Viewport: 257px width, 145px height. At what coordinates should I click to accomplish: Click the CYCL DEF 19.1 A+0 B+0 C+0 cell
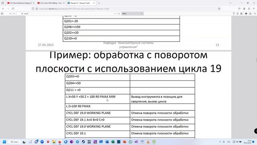[97, 120]
